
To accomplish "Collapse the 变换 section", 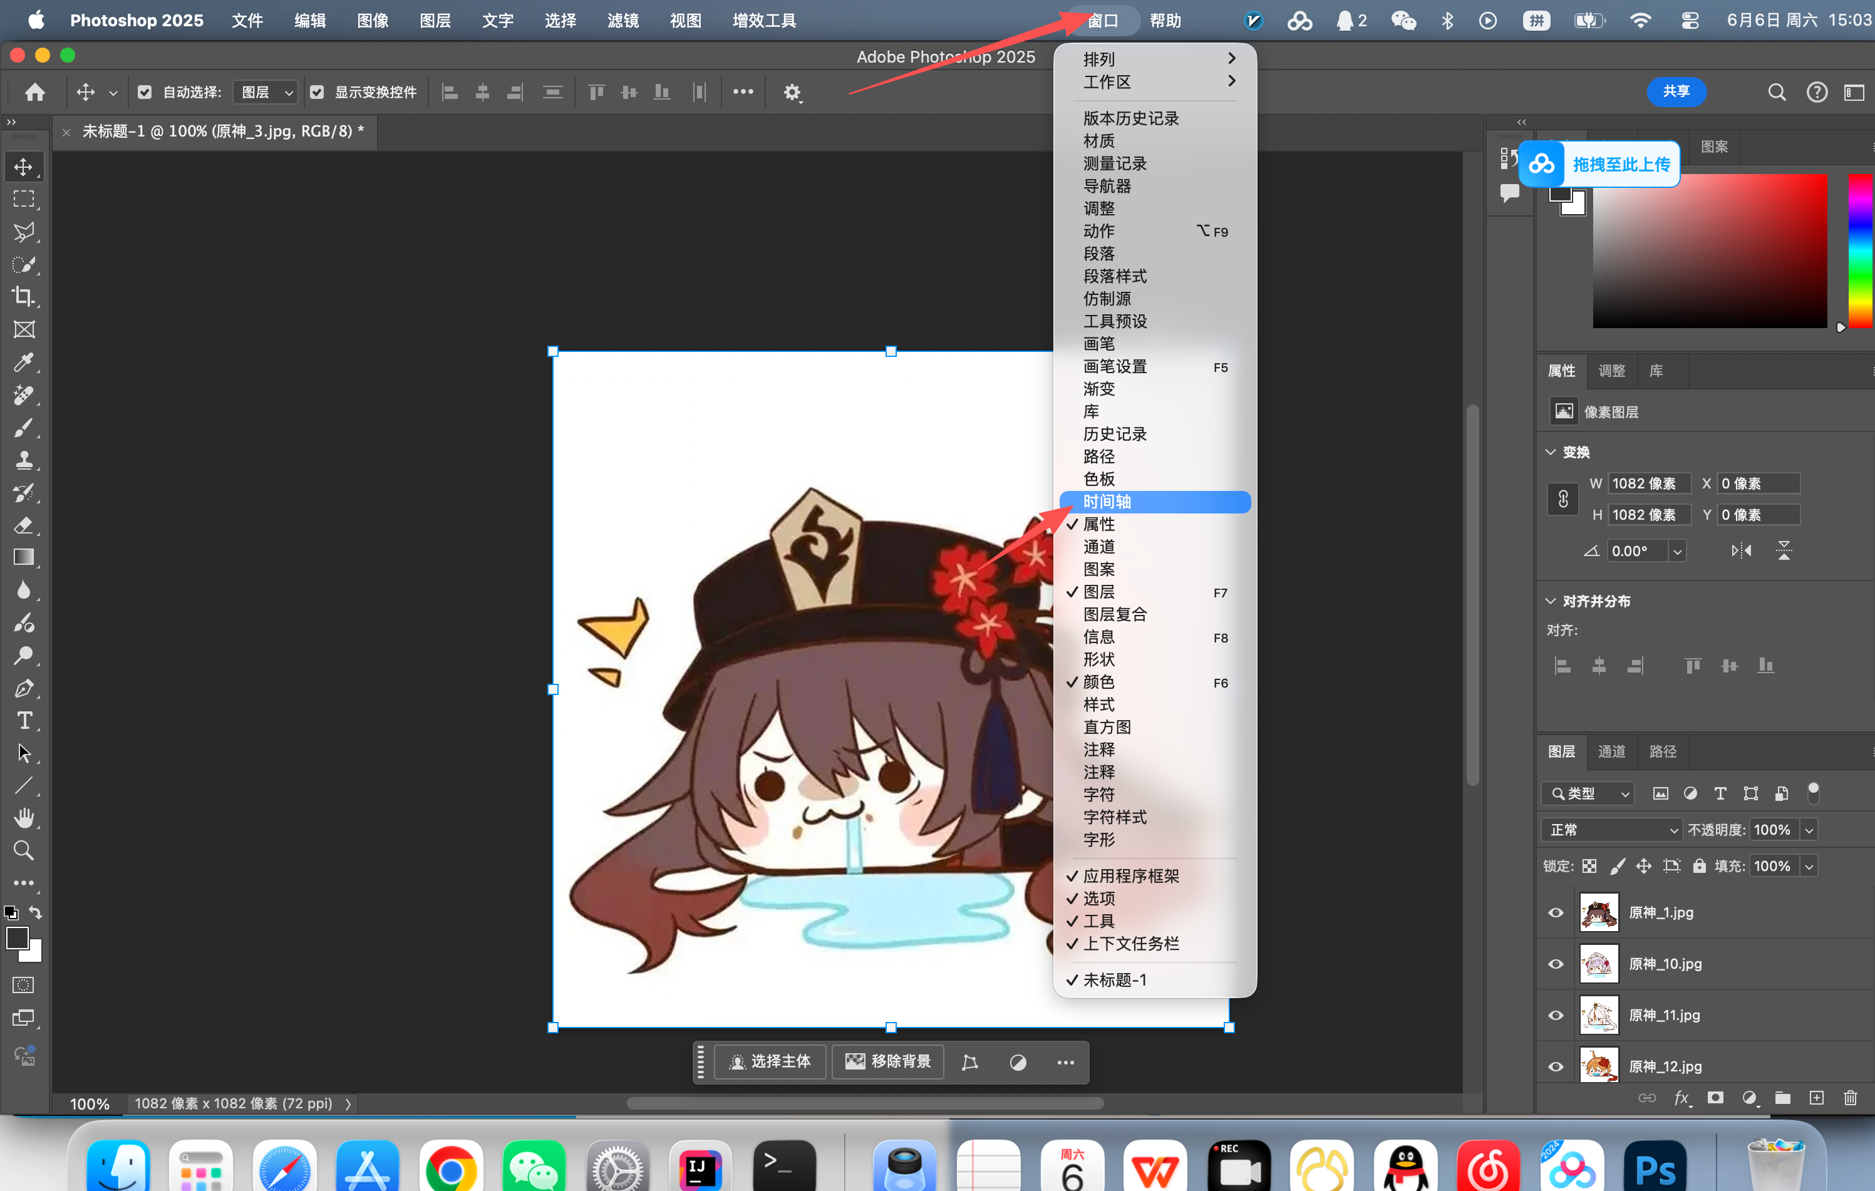I will 1551,452.
